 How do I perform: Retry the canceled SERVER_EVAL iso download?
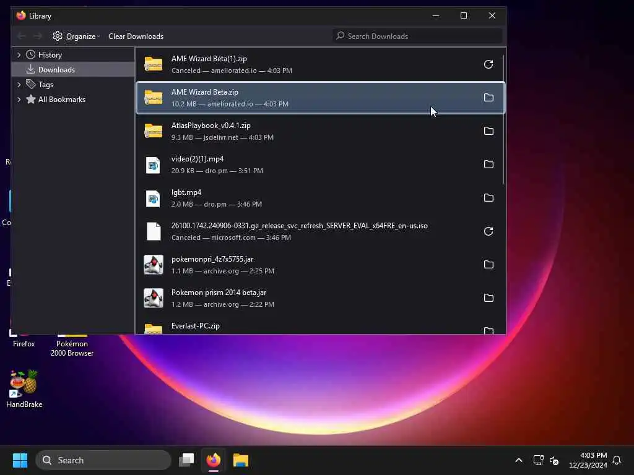[x=489, y=231]
